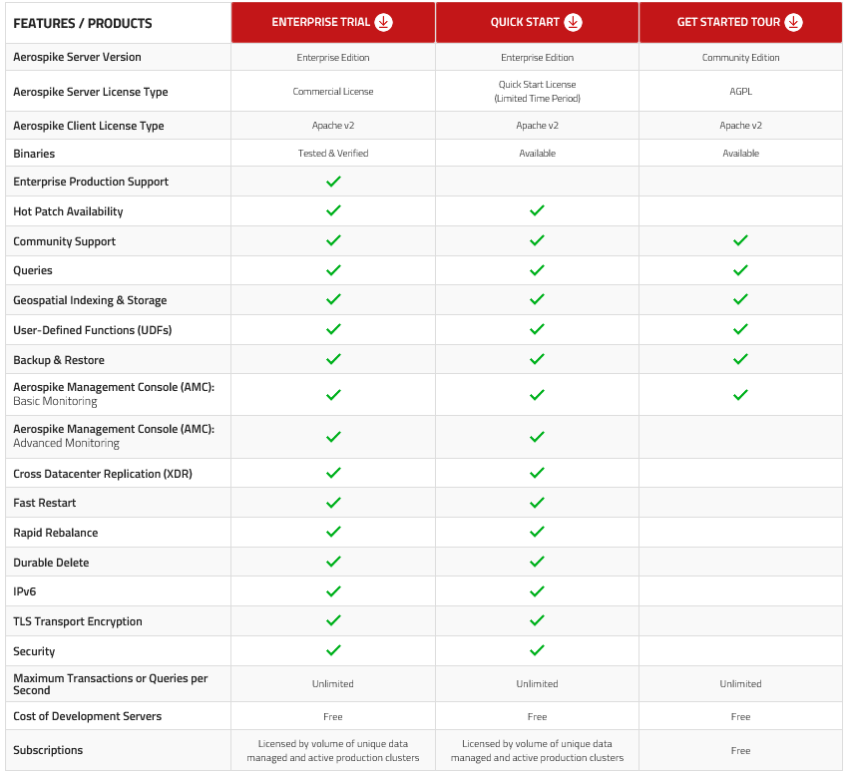Select the FEATURES / PRODUCTS heading
Viewport: 849px width, 776px height.
point(83,23)
